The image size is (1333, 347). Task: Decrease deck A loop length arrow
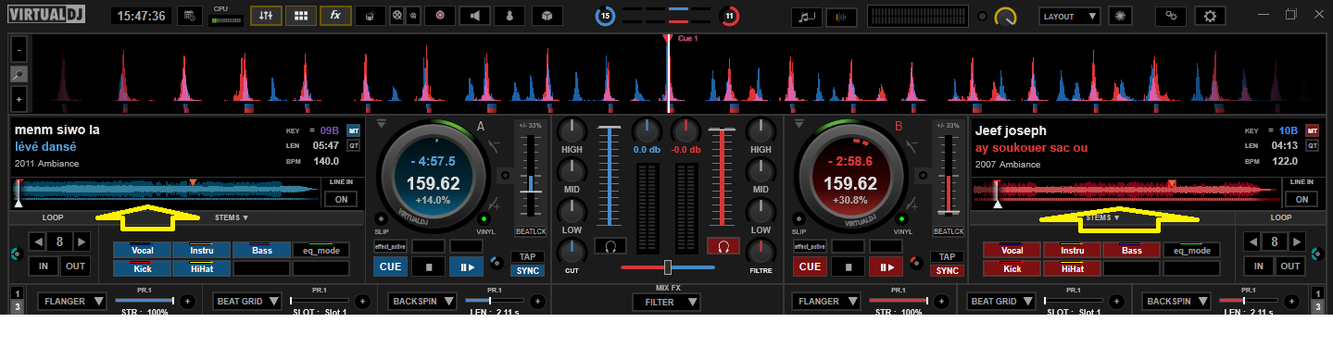pyautogui.click(x=38, y=242)
